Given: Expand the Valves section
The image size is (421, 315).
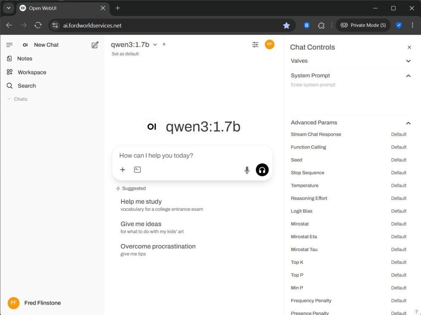Looking at the screenshot, I should 351,61.
